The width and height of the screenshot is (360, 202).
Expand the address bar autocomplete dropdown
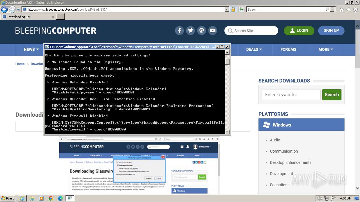click(x=227, y=9)
